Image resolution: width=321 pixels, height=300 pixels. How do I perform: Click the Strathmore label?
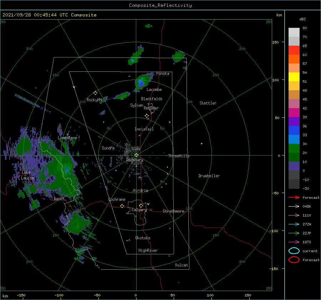click(x=173, y=211)
